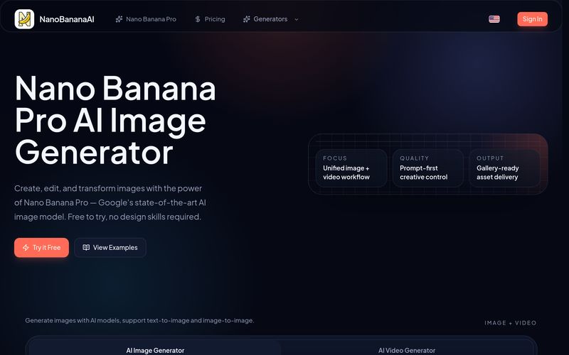Click the sparkle icon beside Nano Banana Pro
This screenshot has width=569, height=355.
click(x=119, y=19)
